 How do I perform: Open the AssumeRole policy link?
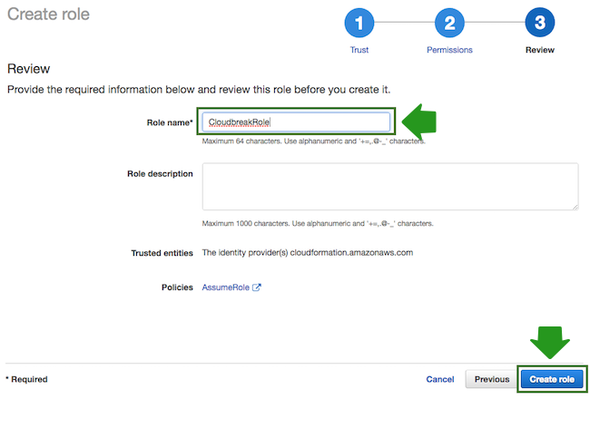point(225,287)
